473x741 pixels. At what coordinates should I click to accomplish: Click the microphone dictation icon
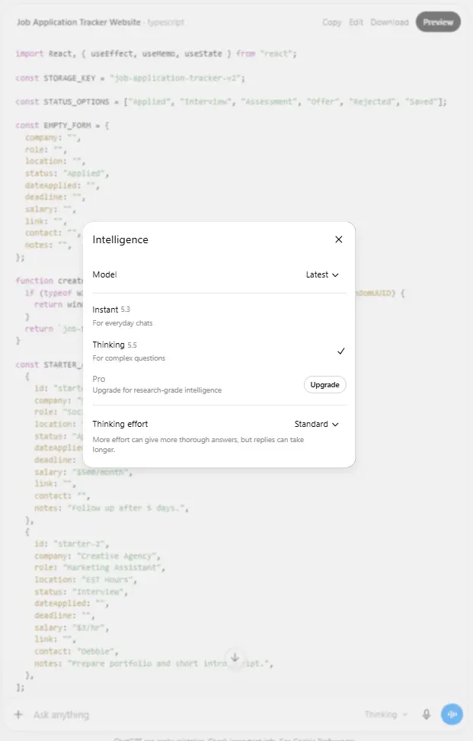[427, 714]
